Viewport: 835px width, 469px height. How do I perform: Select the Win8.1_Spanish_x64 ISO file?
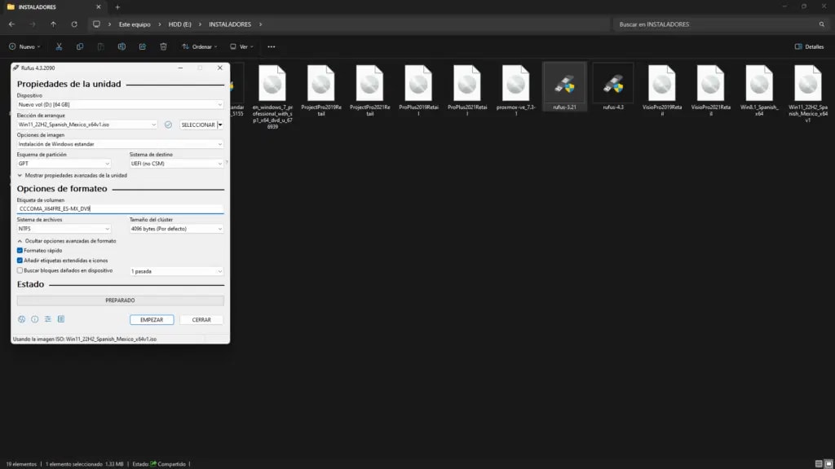pos(759,90)
